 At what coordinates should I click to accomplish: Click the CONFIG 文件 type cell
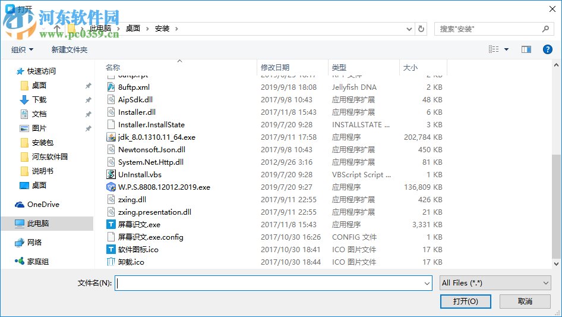click(354, 237)
